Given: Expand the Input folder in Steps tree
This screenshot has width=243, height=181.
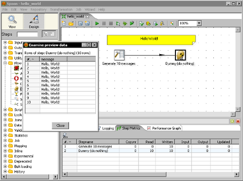Looking at the screenshot, I should pos(5,43).
